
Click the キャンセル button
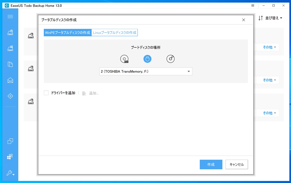click(x=237, y=165)
